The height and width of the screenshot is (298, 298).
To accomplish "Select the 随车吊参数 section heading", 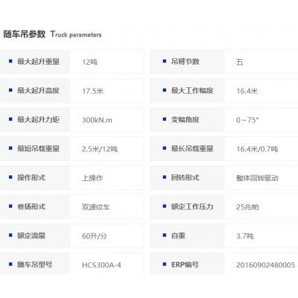I will point(25,34).
